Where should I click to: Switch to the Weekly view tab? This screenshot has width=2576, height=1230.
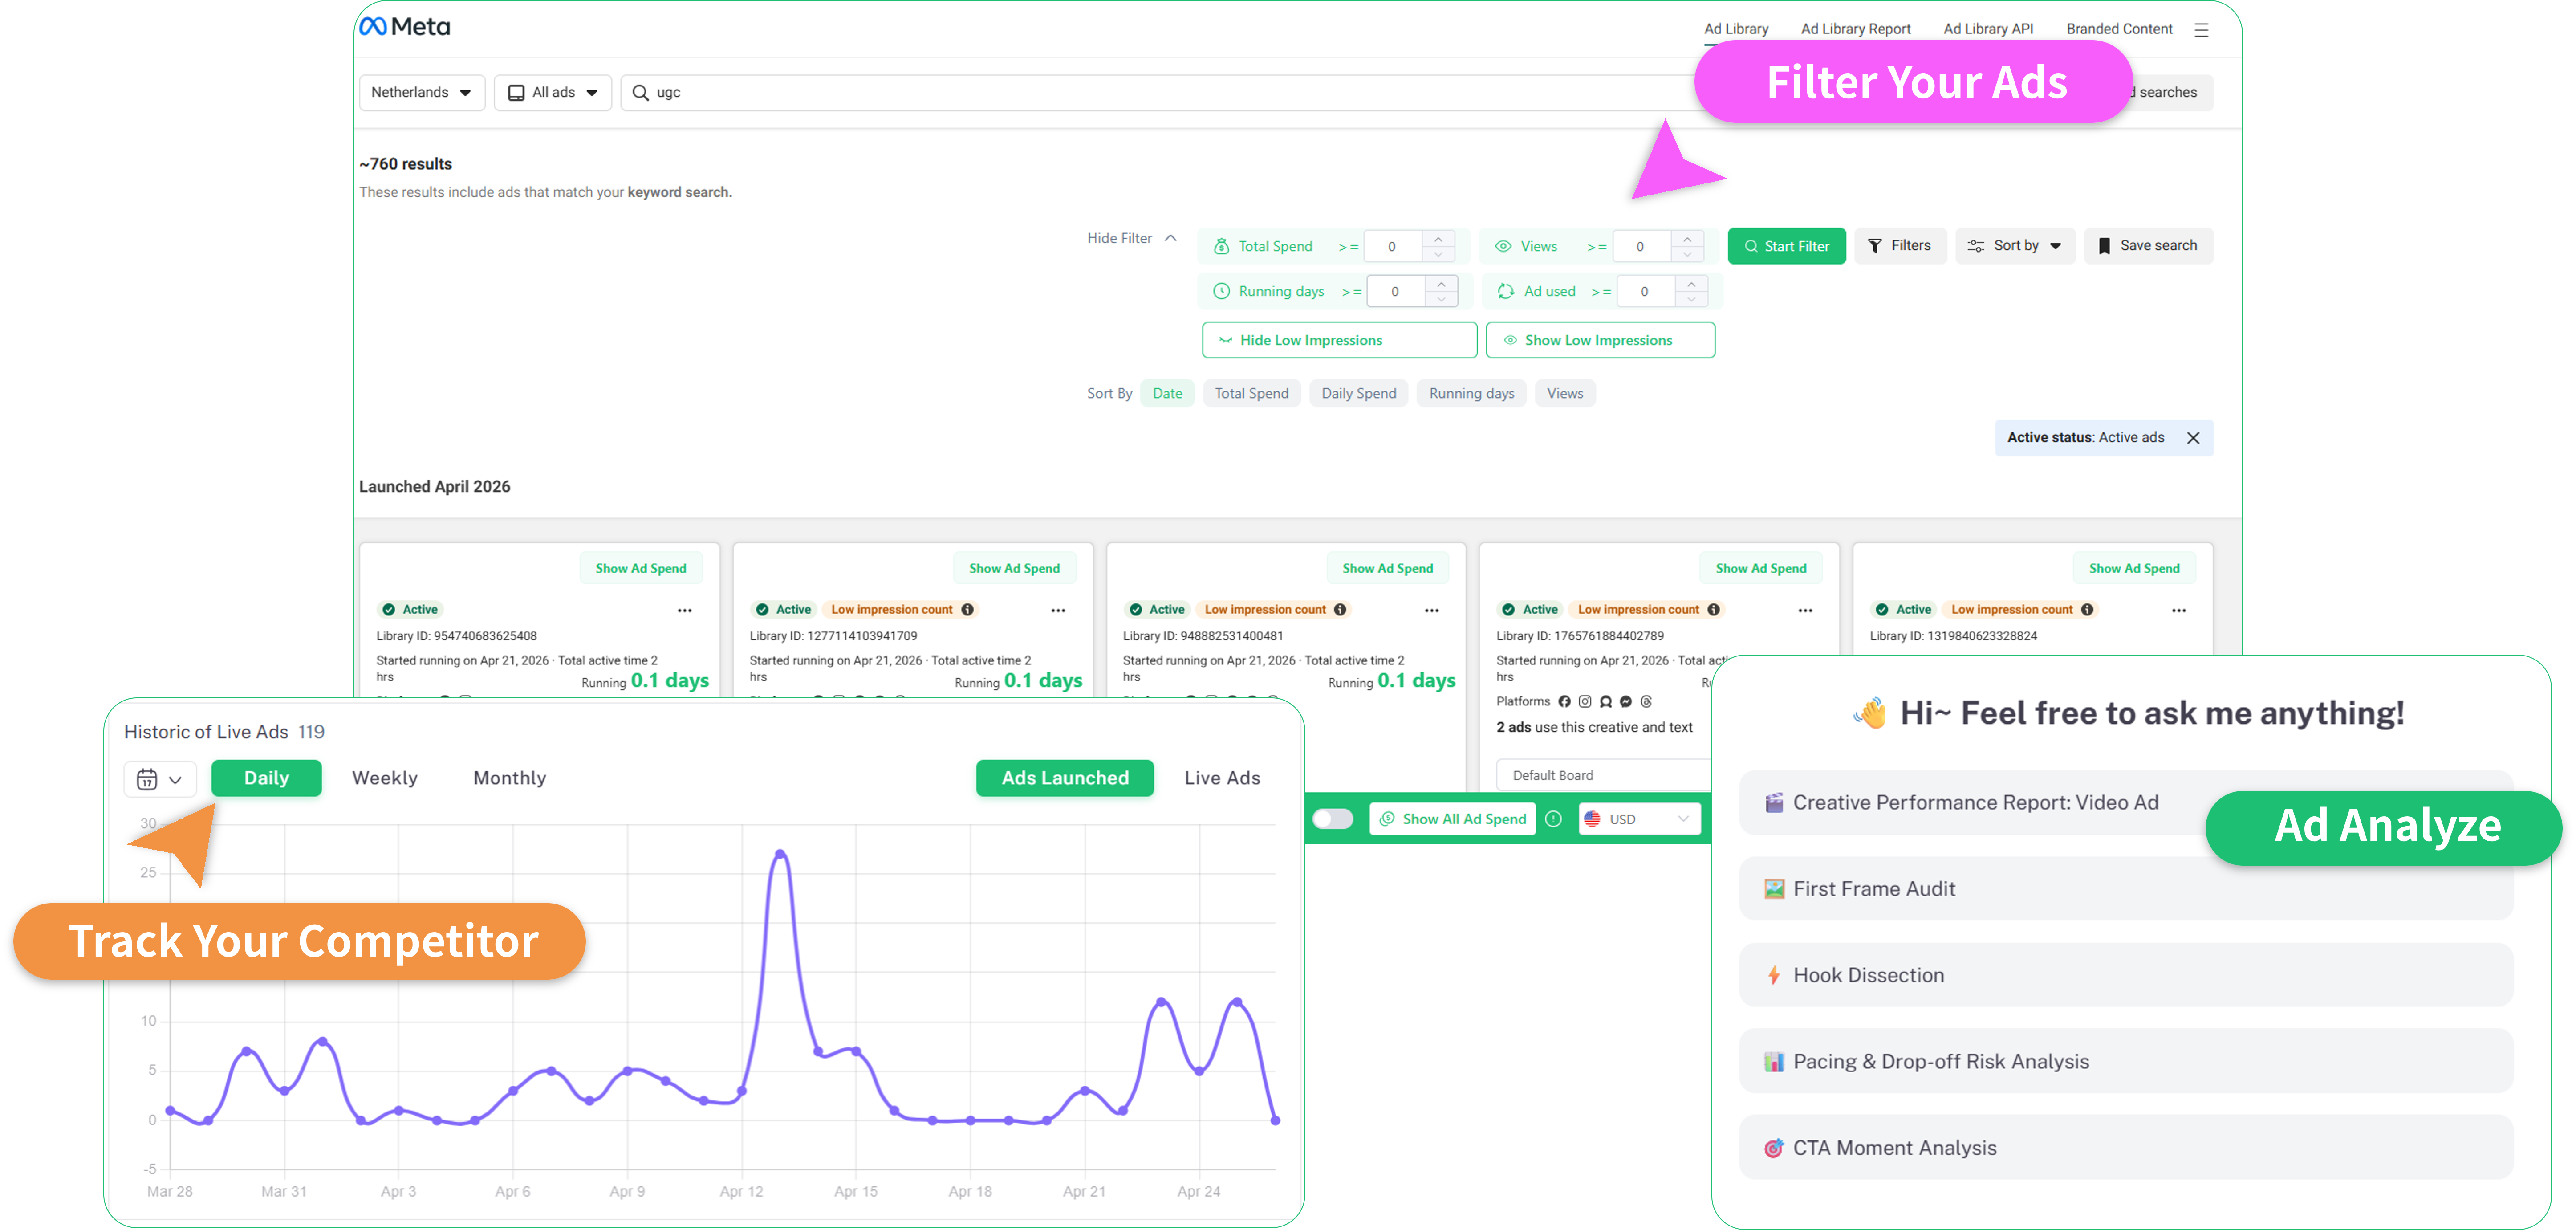pyautogui.click(x=384, y=777)
